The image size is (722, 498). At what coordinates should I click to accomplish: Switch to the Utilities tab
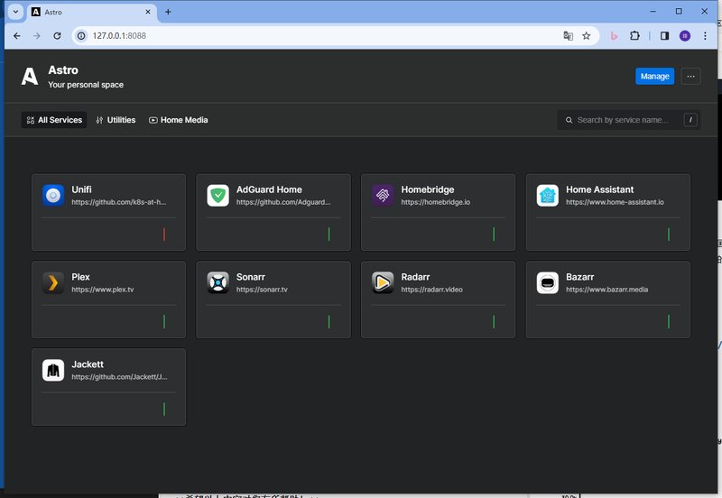coord(116,120)
